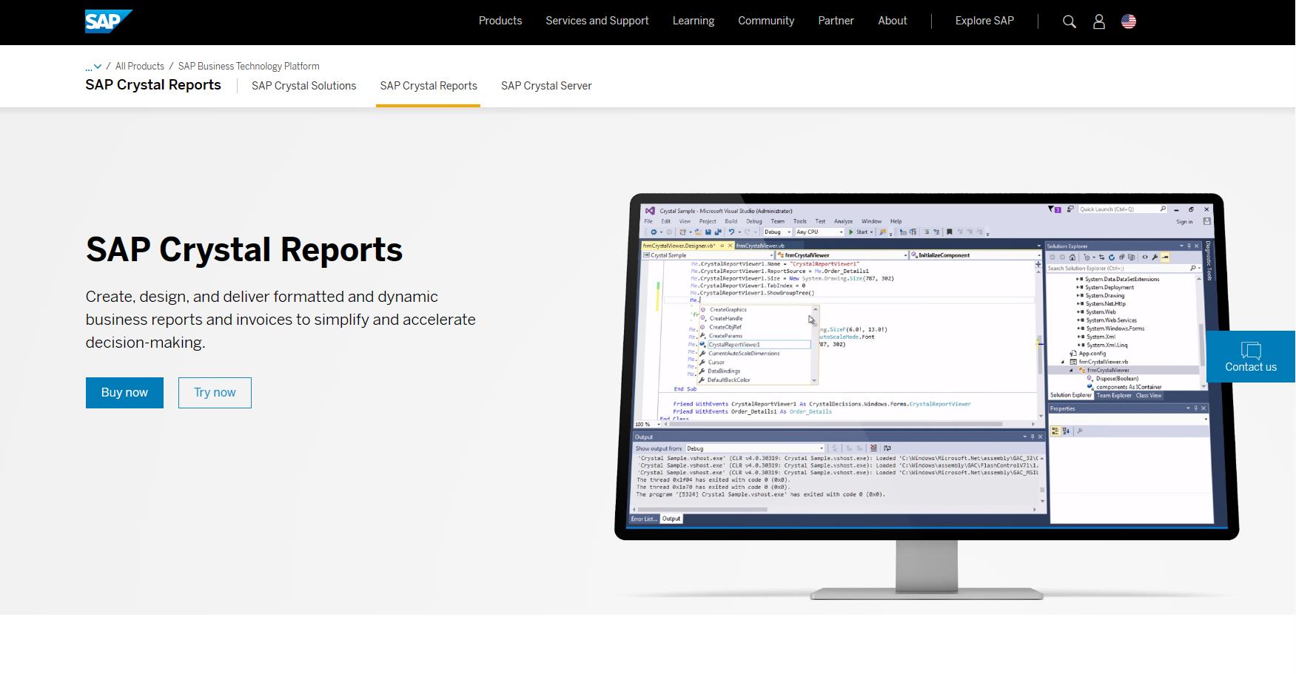1296x674 pixels.
Task: Click the green Start debugging arrow
Action: 851,232
